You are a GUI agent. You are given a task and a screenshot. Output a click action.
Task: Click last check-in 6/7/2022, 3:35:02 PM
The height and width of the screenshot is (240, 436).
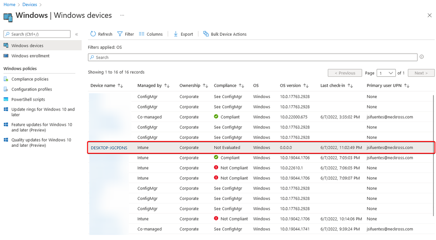pos(340,117)
